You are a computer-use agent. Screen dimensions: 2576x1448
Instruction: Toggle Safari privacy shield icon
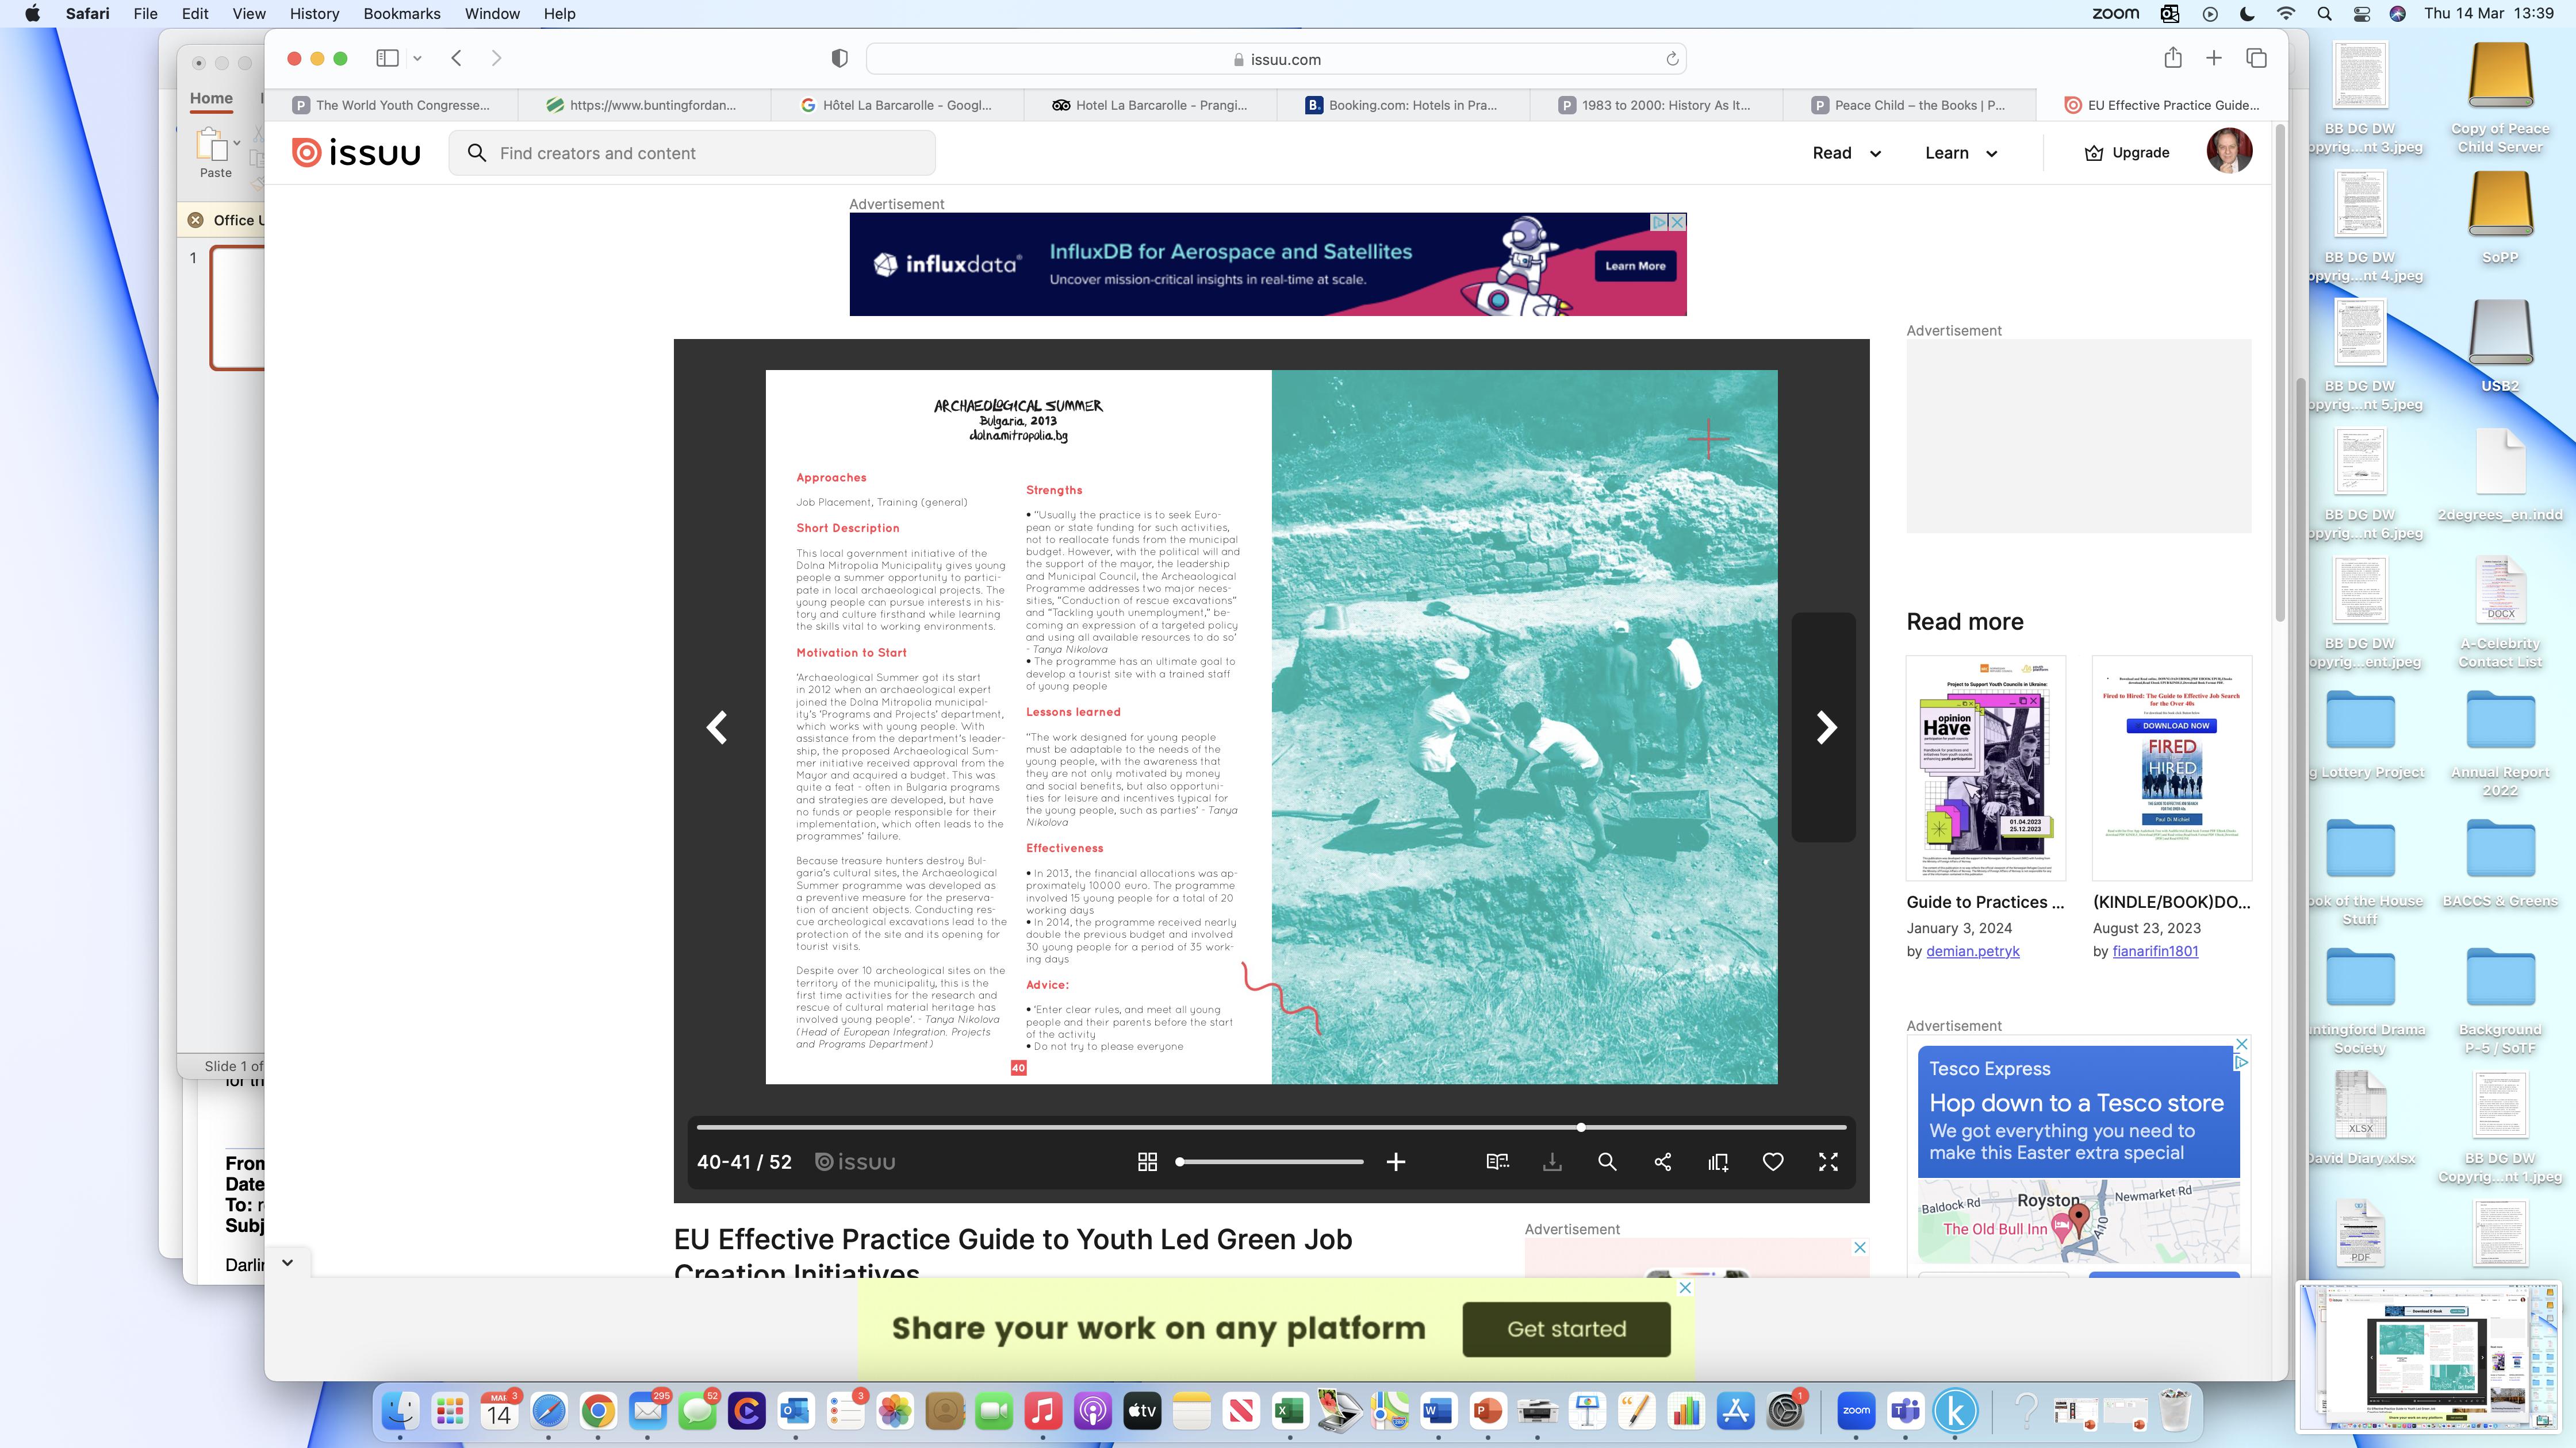tap(840, 59)
